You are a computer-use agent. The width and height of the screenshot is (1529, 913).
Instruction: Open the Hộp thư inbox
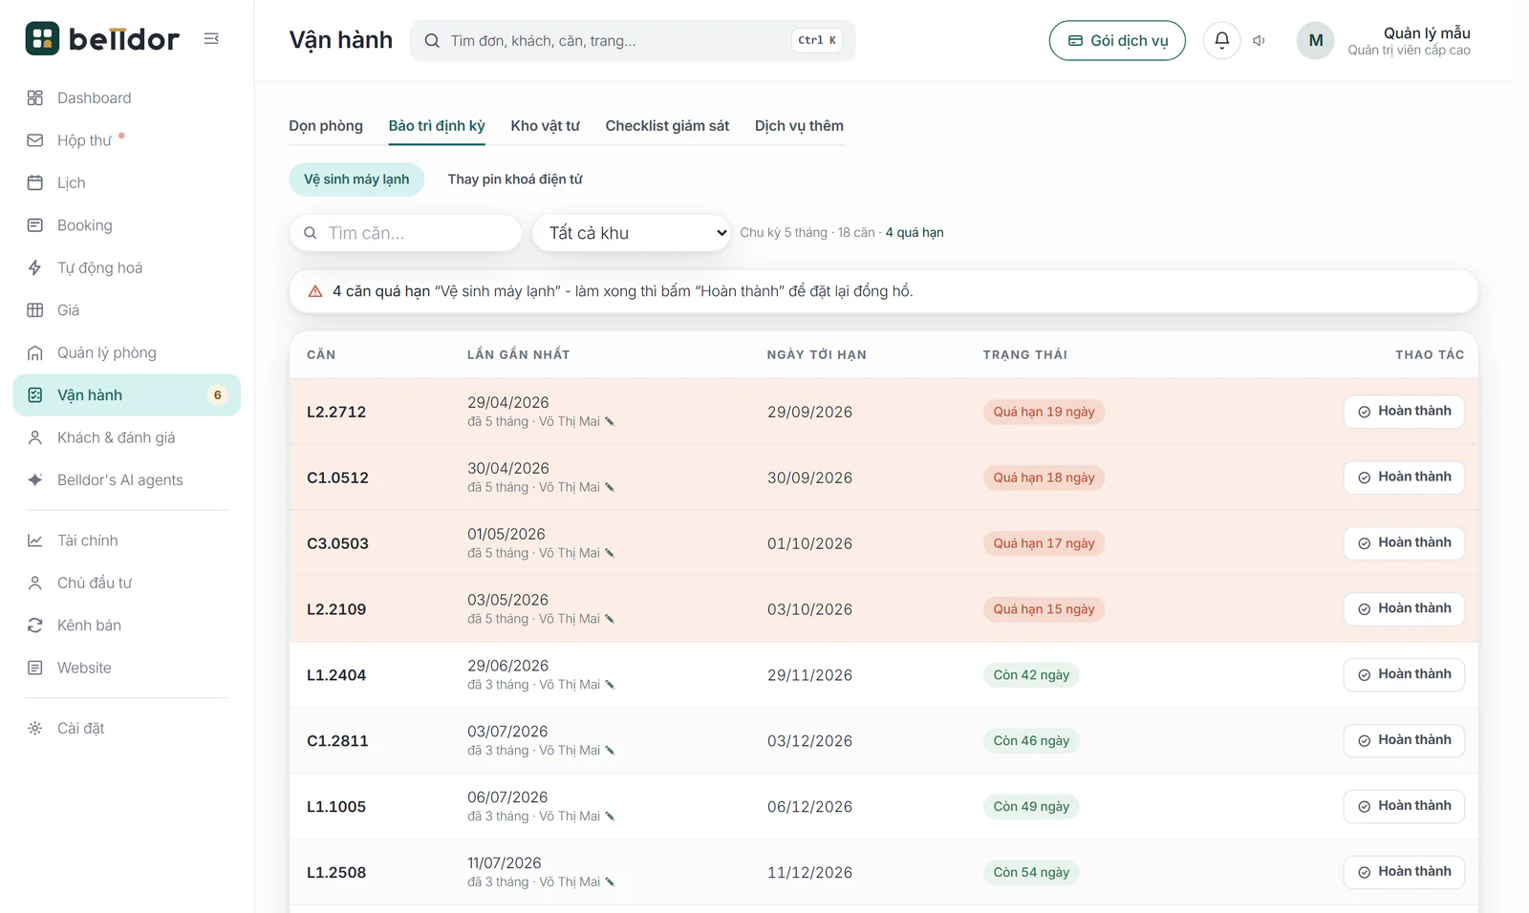click(x=126, y=140)
